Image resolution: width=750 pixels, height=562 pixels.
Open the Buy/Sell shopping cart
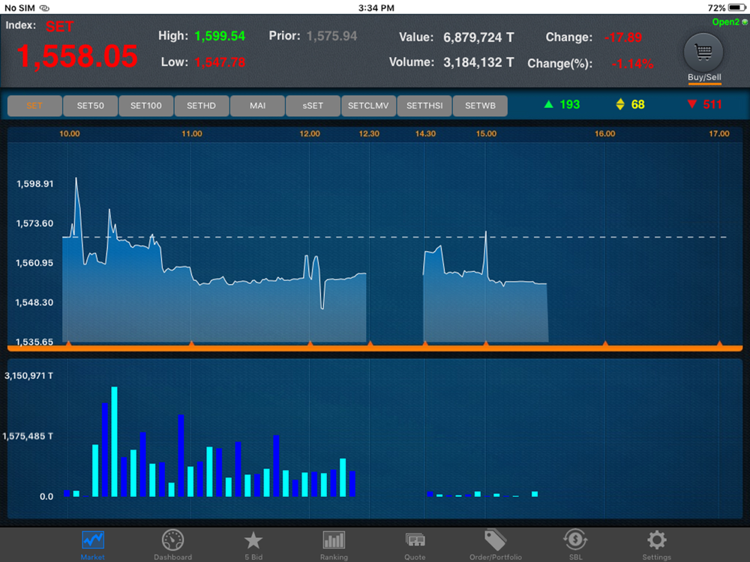click(703, 52)
